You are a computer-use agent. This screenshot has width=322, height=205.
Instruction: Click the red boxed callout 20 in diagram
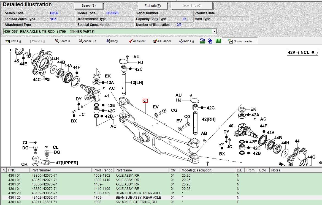[x=145, y=101]
